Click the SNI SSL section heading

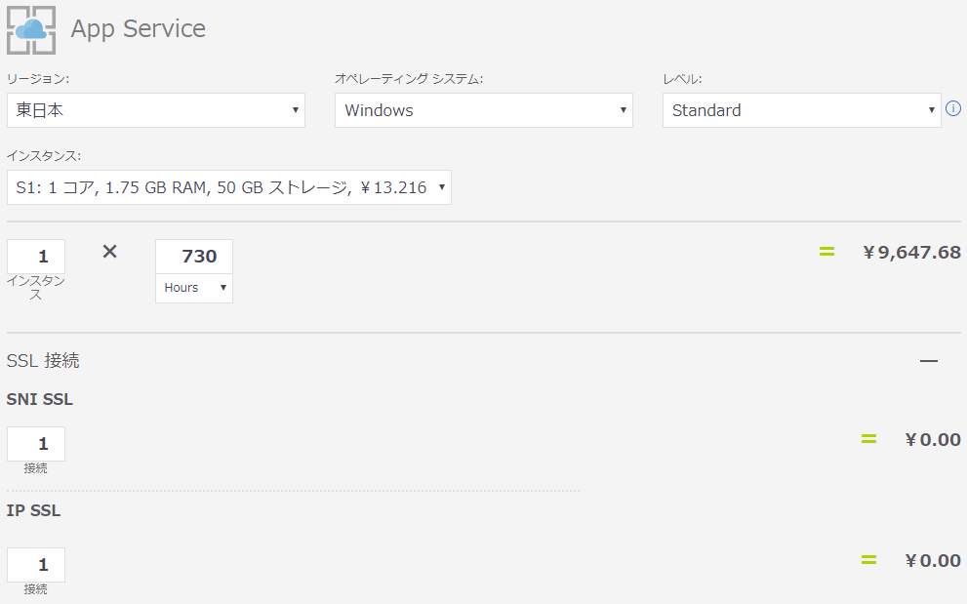(x=39, y=399)
